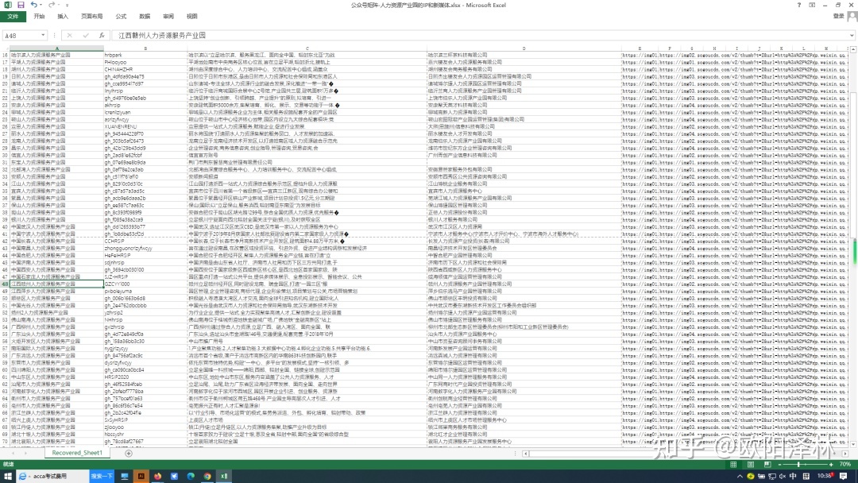
Task: Click the horizontal scrollbar left arrow
Action: (526, 454)
